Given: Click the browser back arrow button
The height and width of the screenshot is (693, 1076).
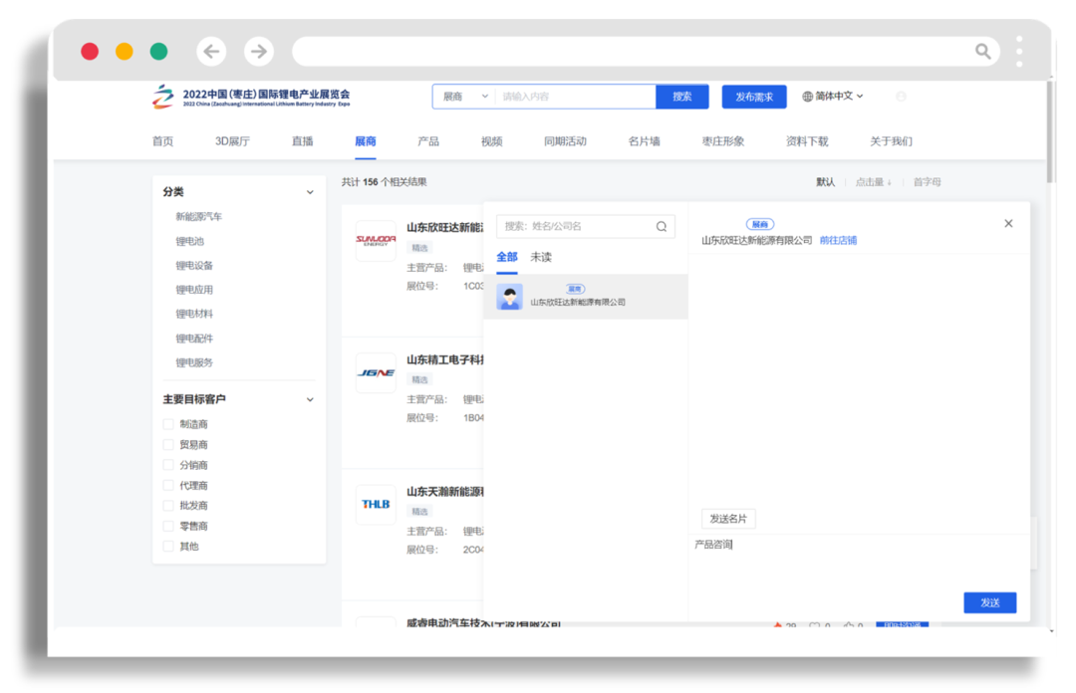Looking at the screenshot, I should [211, 52].
